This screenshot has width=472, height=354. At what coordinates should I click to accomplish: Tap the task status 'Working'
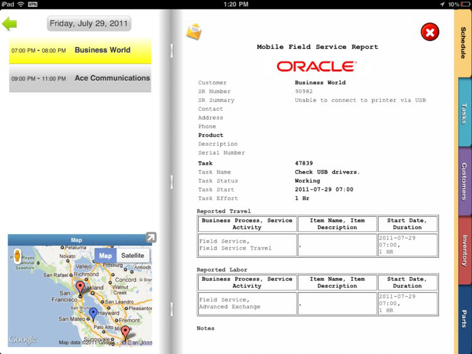point(307,180)
